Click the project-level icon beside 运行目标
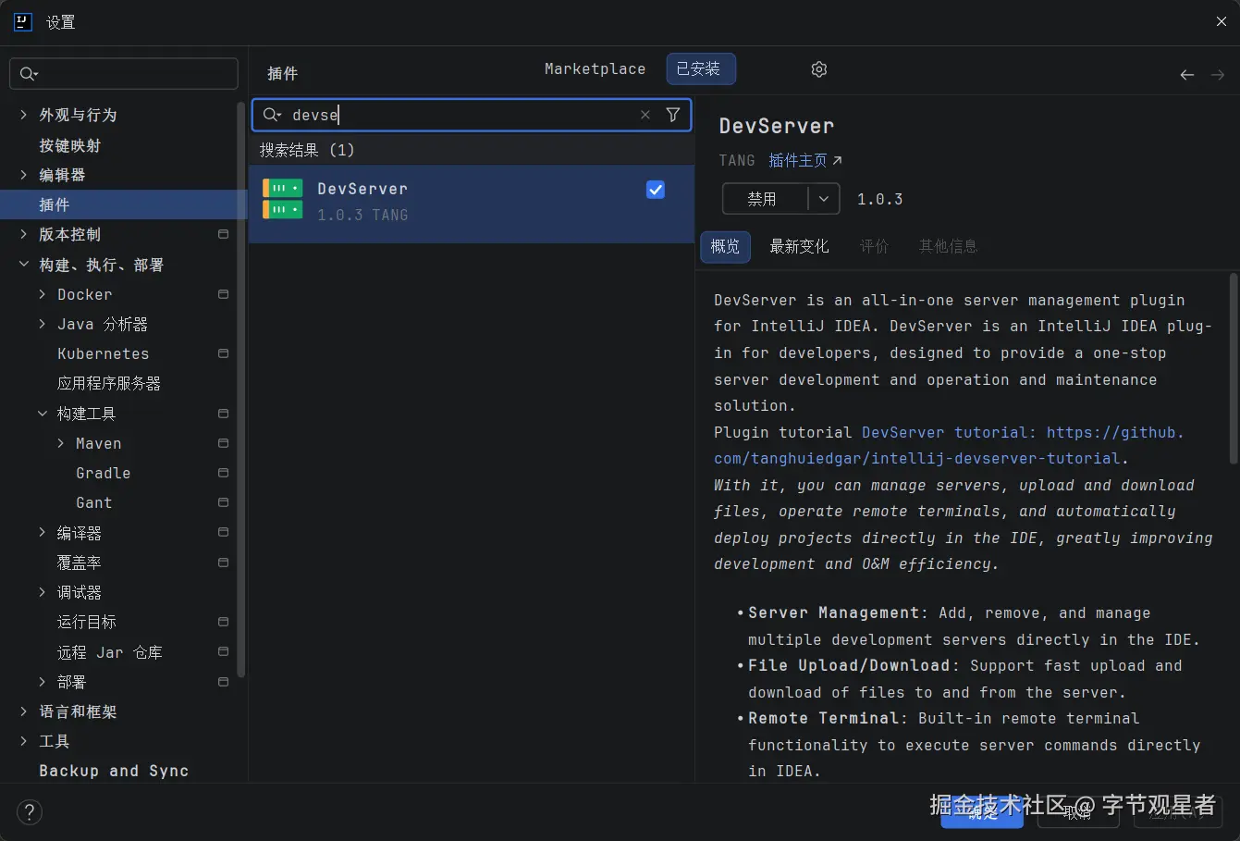 coord(223,622)
